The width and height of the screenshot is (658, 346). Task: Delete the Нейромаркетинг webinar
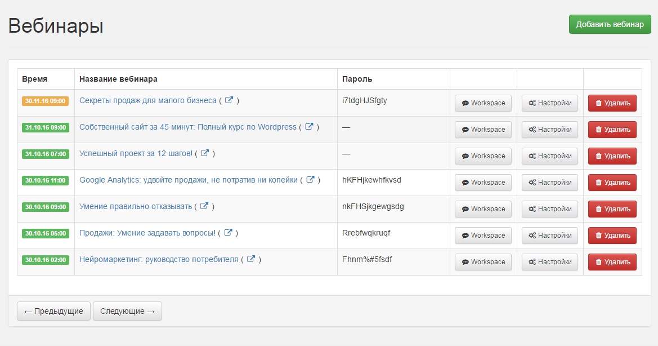[612, 262]
